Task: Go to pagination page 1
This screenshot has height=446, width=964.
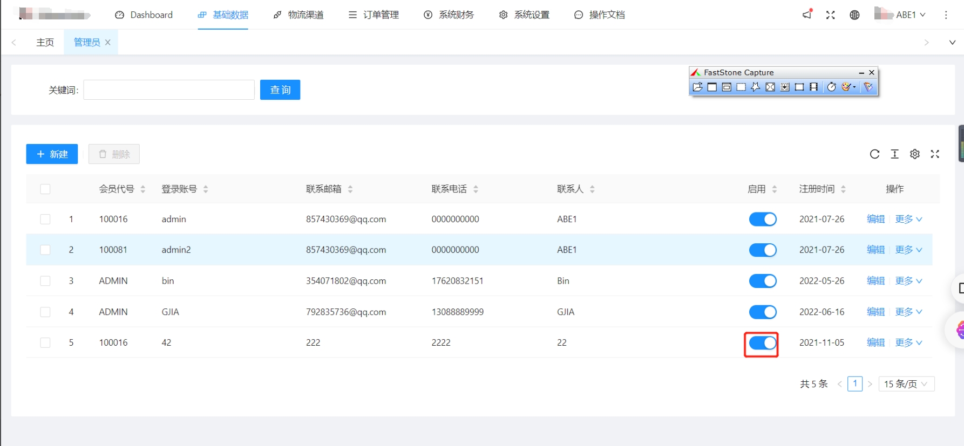Action: click(855, 384)
